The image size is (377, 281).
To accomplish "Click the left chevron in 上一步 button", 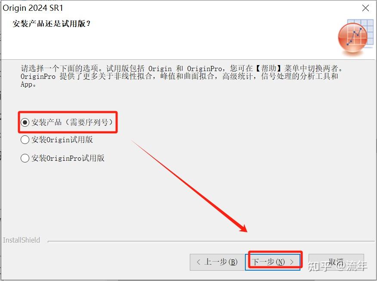I will (x=198, y=262).
